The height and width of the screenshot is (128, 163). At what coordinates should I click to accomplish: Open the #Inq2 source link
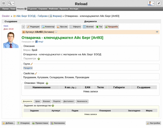click(x=40, y=42)
